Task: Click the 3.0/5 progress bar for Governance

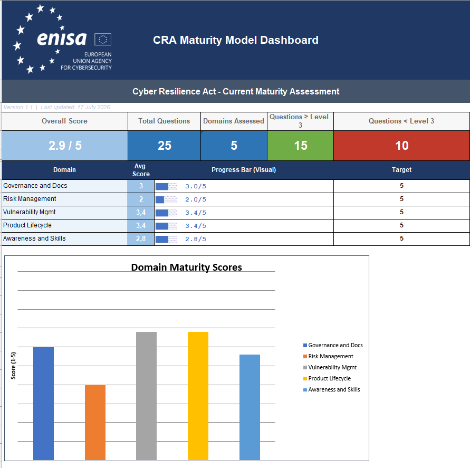Action: pyautogui.click(x=244, y=186)
